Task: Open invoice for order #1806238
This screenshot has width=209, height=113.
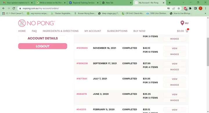Action: [x=174, y=70]
